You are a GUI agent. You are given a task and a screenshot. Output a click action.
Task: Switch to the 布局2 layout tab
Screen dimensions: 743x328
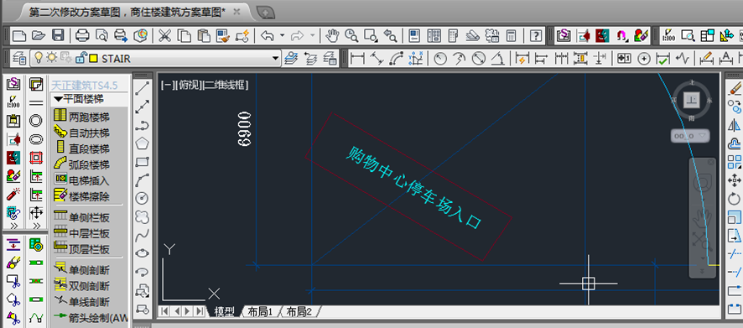tap(299, 311)
